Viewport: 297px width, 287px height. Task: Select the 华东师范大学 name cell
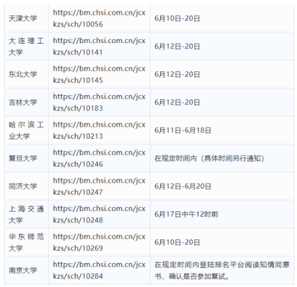[27, 242]
